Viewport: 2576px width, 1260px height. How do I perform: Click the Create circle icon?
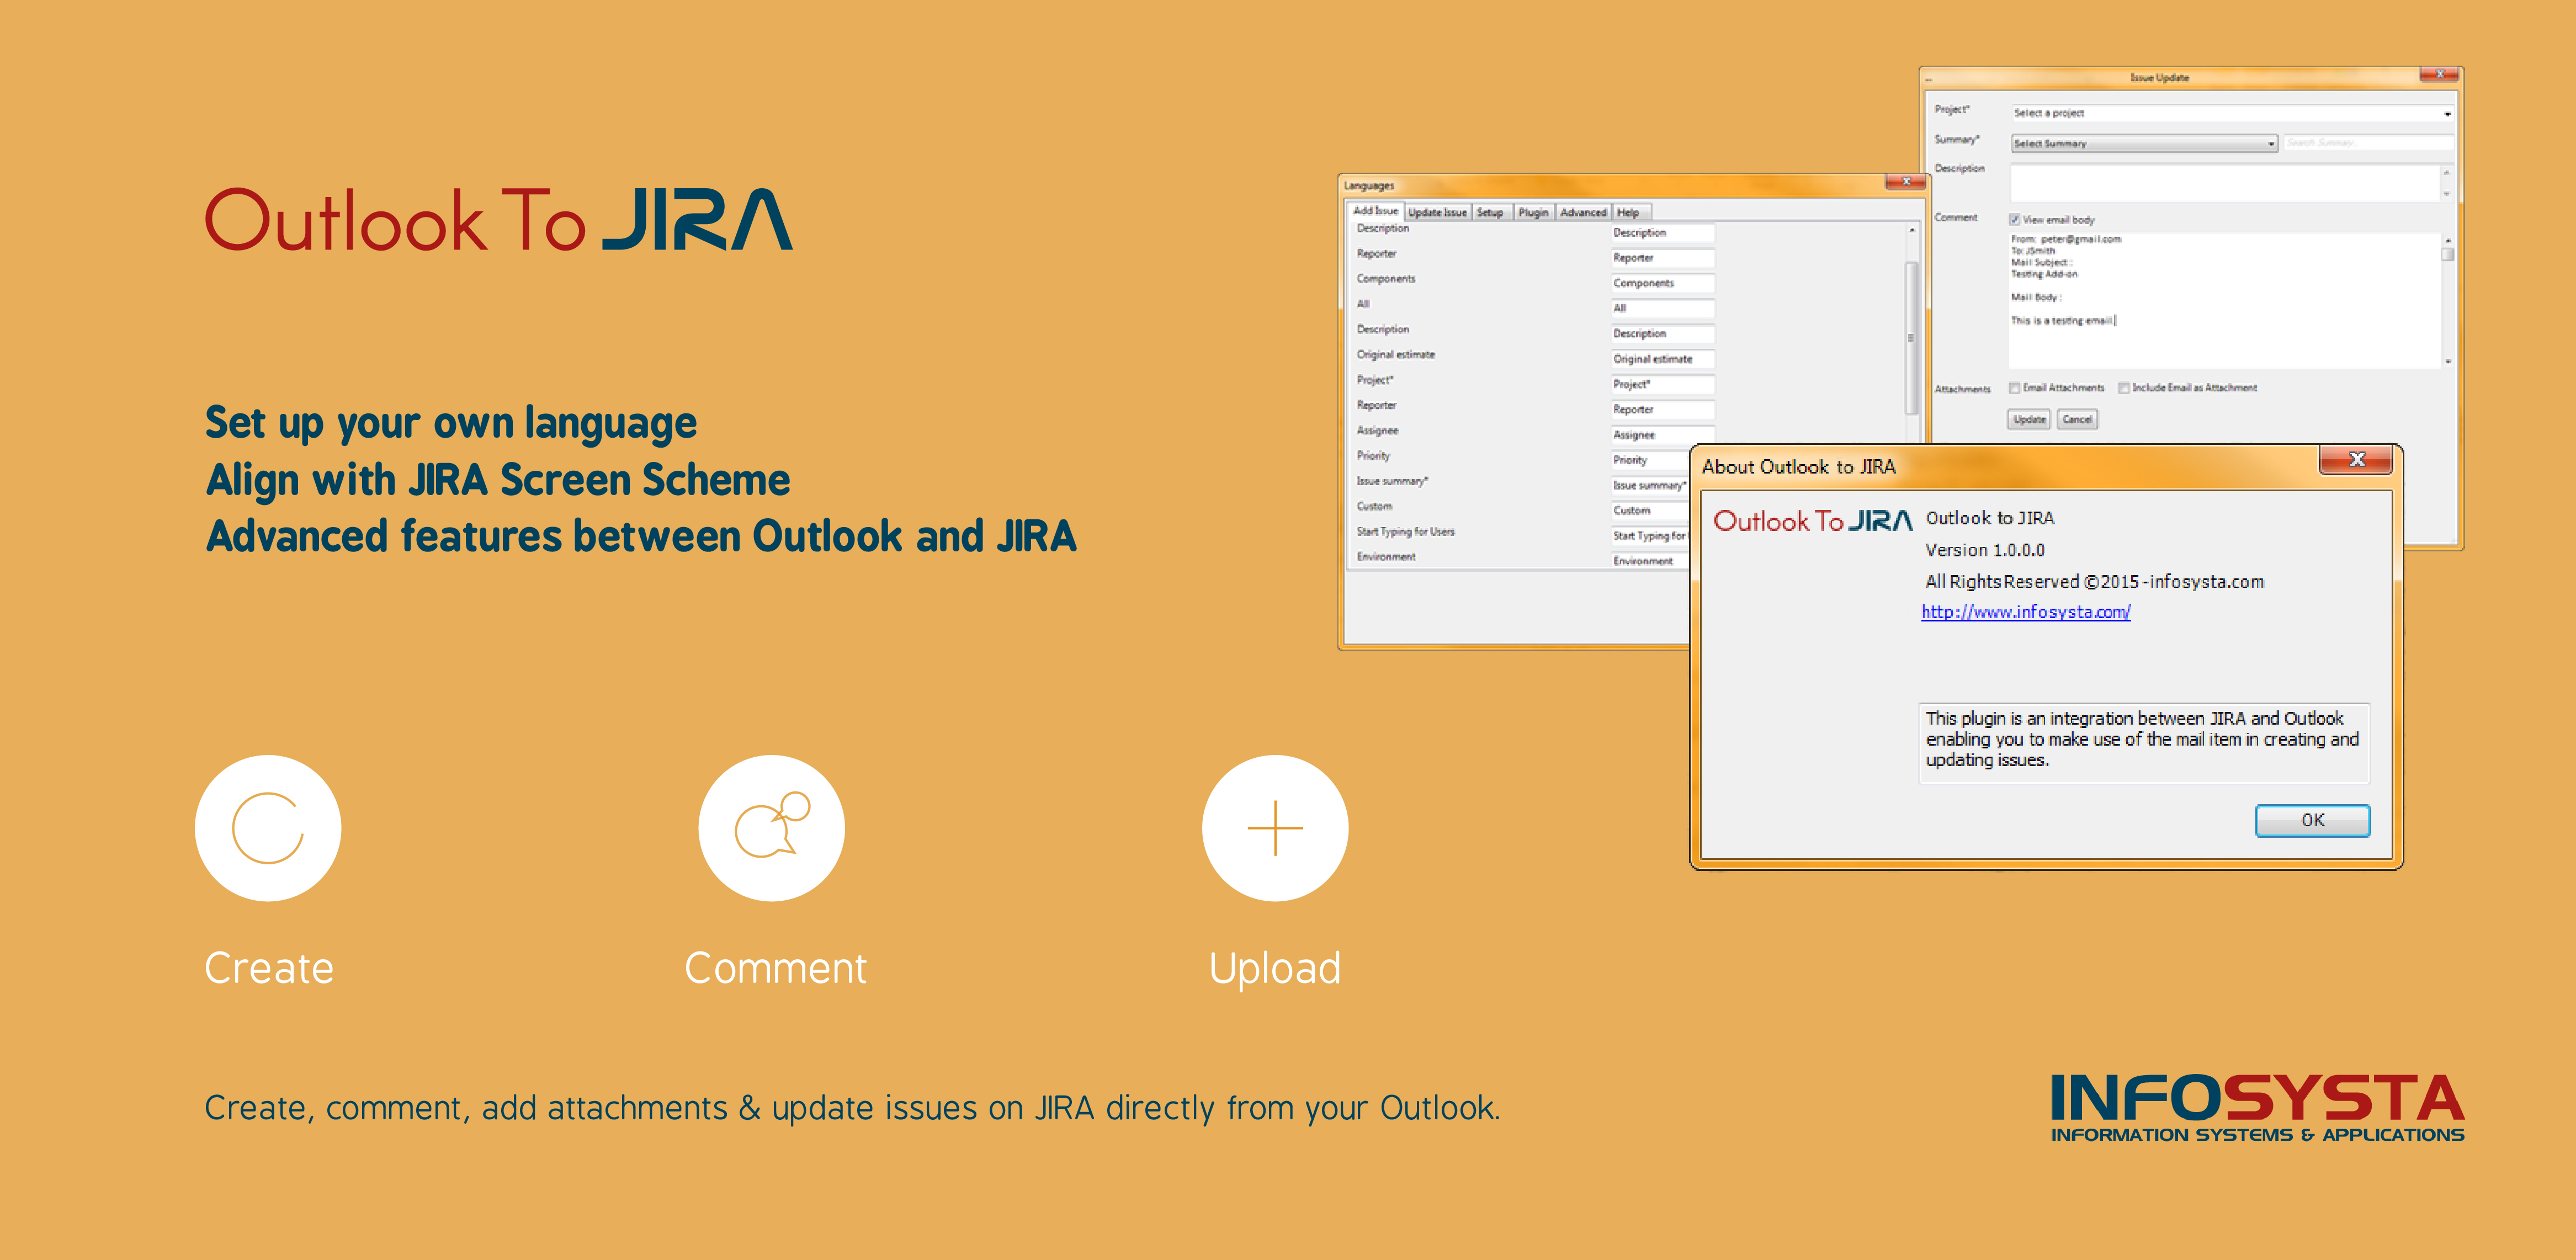click(x=268, y=828)
